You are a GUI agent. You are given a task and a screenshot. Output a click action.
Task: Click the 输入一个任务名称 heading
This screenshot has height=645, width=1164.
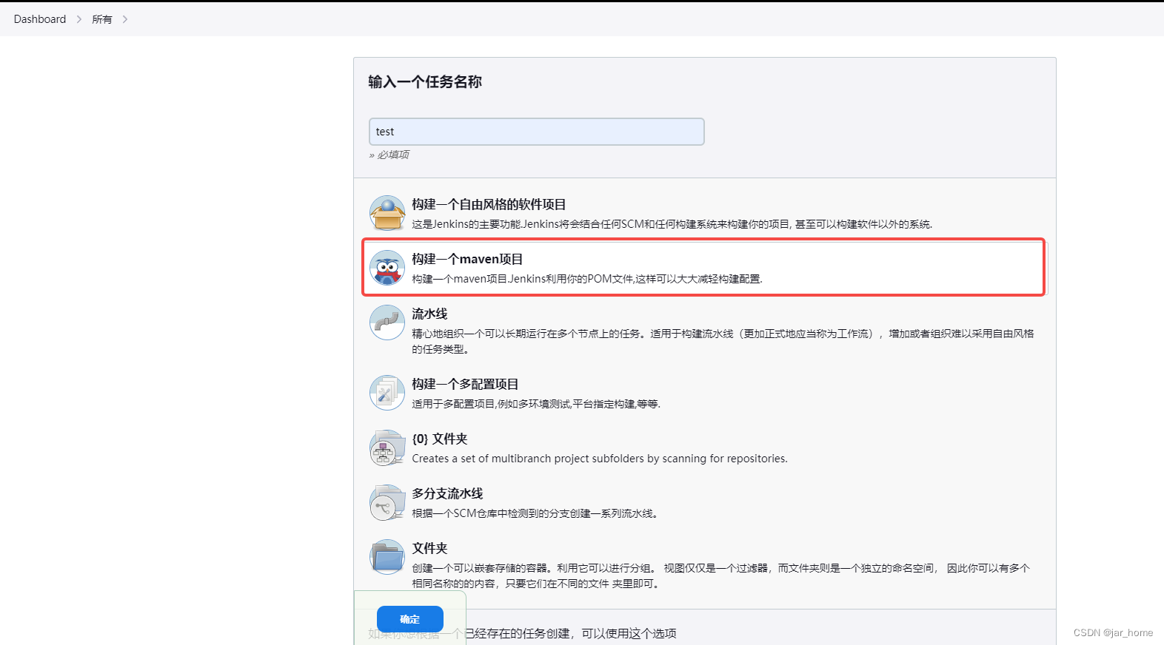pyautogui.click(x=425, y=82)
